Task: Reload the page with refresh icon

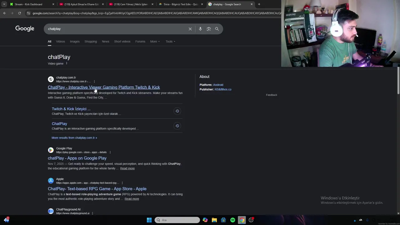Action: [x=19, y=13]
